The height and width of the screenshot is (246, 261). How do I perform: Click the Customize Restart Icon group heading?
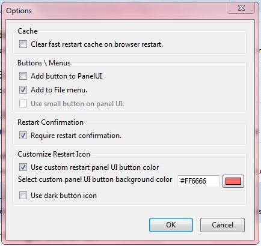[x=54, y=154]
